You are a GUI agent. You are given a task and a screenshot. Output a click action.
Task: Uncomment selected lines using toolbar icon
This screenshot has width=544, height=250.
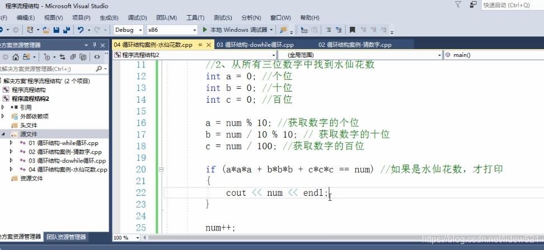[x=339, y=30]
